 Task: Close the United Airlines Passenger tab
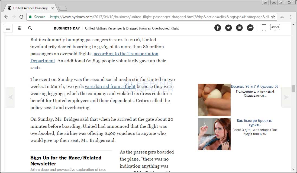pos(53,8)
